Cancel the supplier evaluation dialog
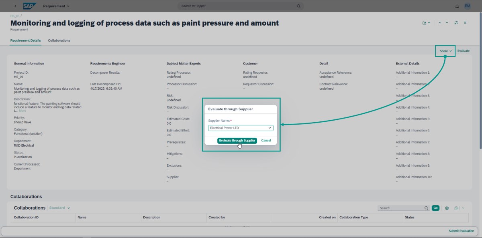This screenshot has width=482, height=238. click(x=266, y=141)
